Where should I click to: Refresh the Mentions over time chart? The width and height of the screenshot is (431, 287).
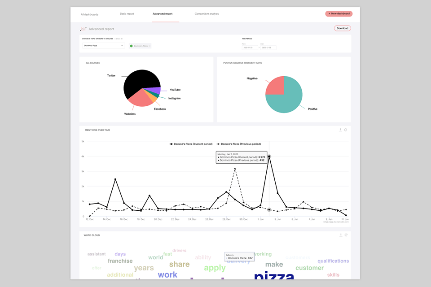(x=346, y=130)
